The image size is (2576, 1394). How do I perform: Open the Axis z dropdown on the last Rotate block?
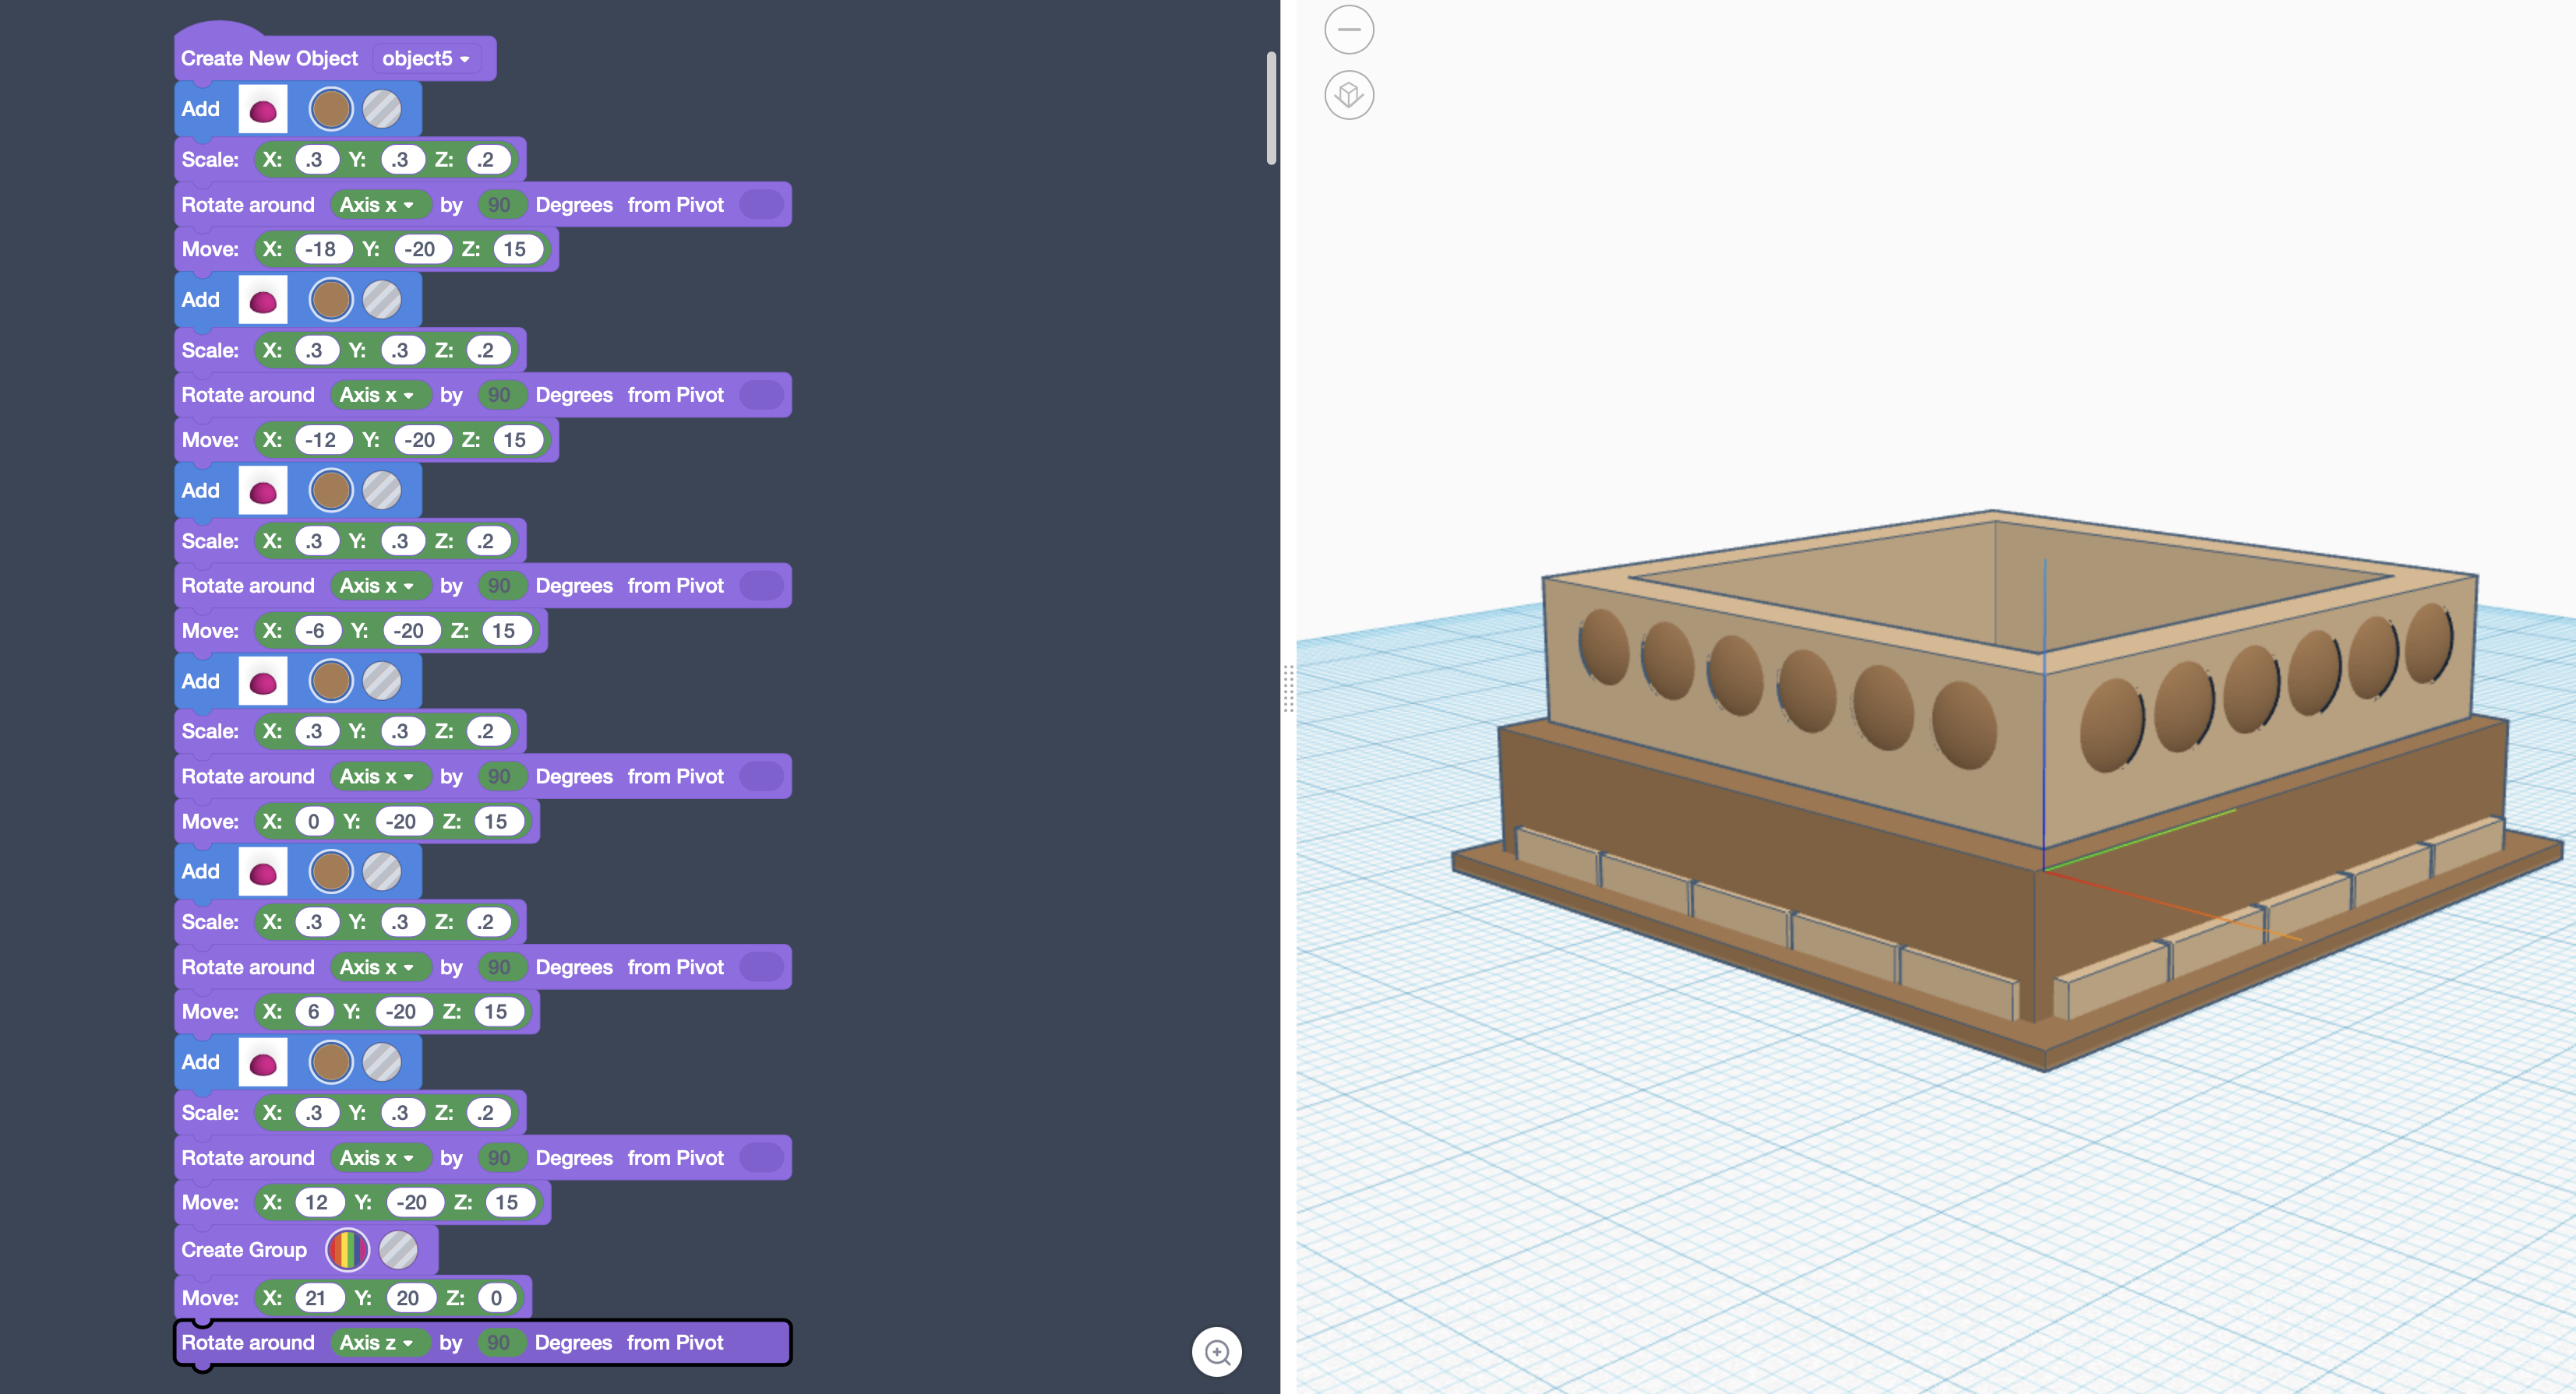[379, 1342]
